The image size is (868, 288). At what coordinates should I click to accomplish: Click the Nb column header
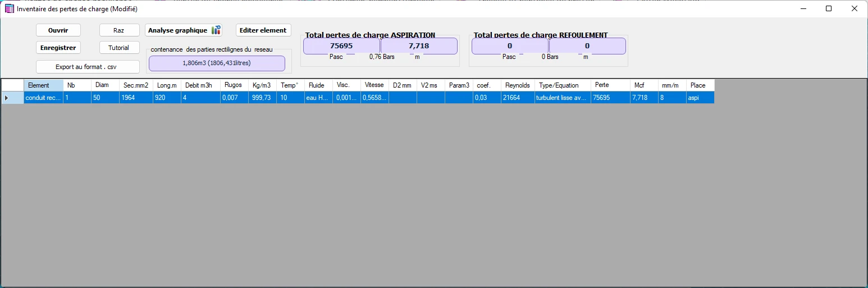(77, 85)
